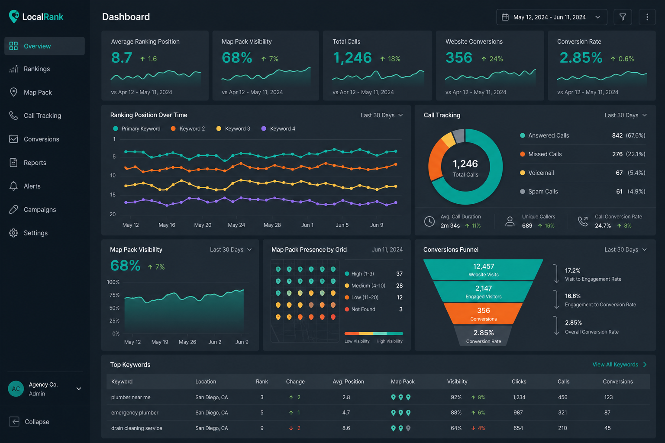
Task: Click the Collapse sidebar button
Action: pyautogui.click(x=29, y=422)
